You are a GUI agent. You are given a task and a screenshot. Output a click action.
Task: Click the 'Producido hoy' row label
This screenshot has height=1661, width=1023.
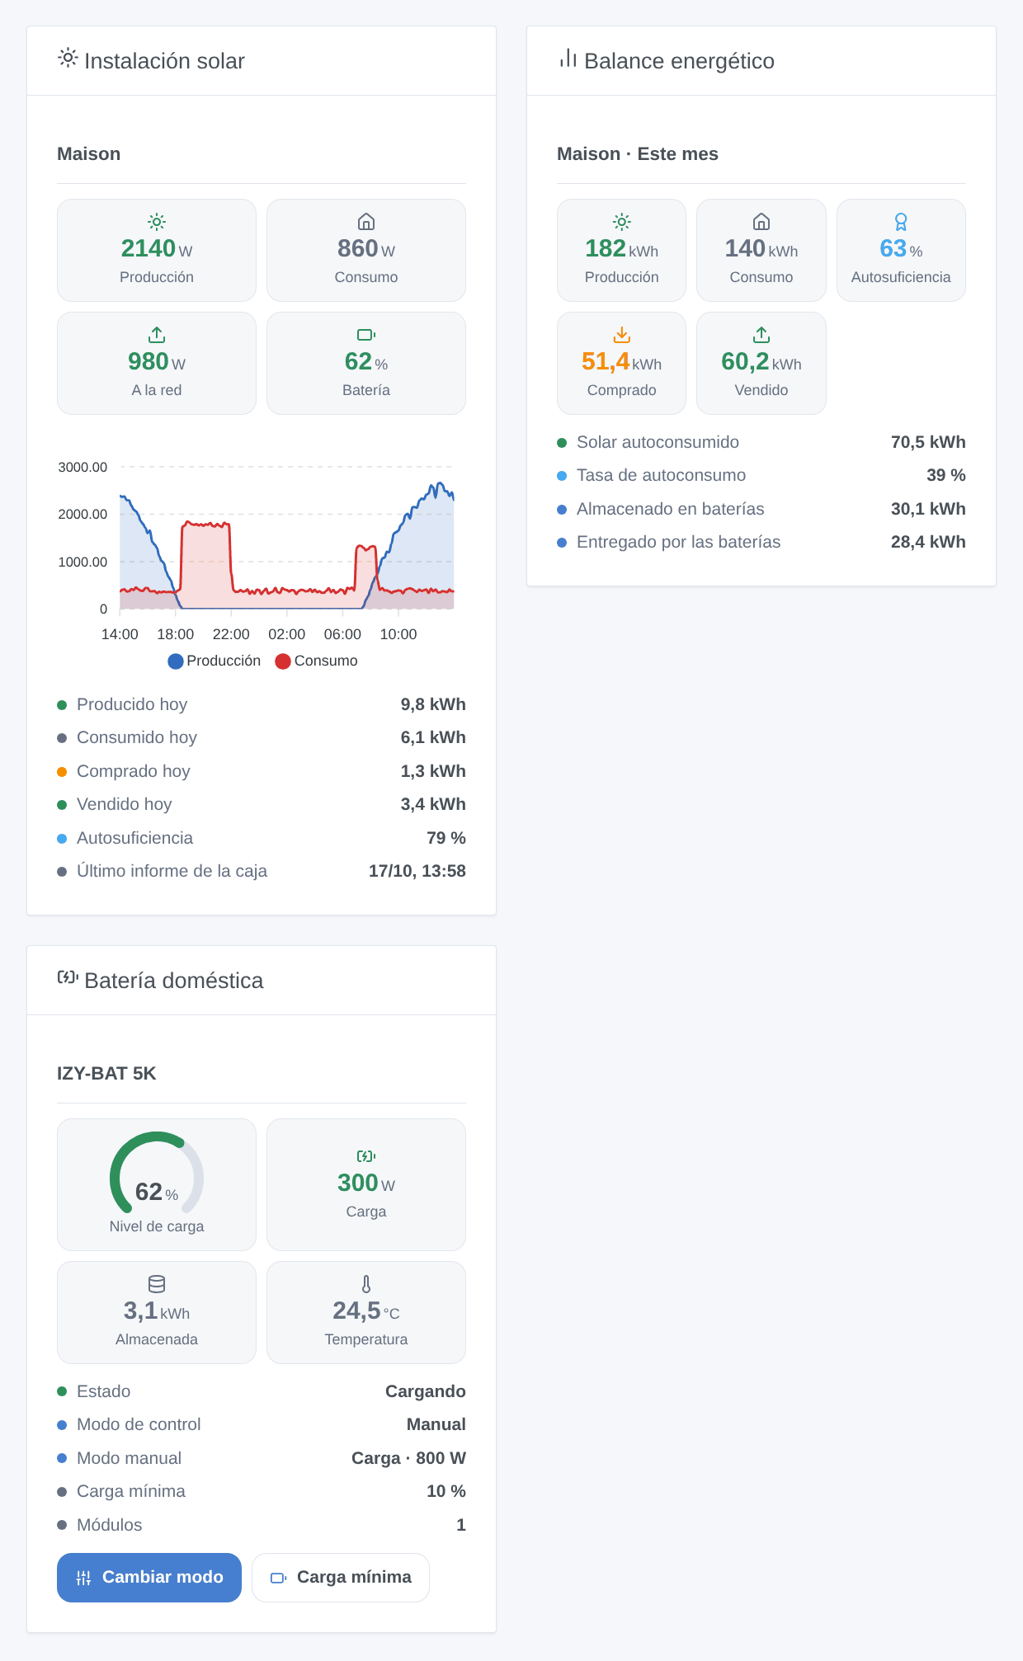132,704
